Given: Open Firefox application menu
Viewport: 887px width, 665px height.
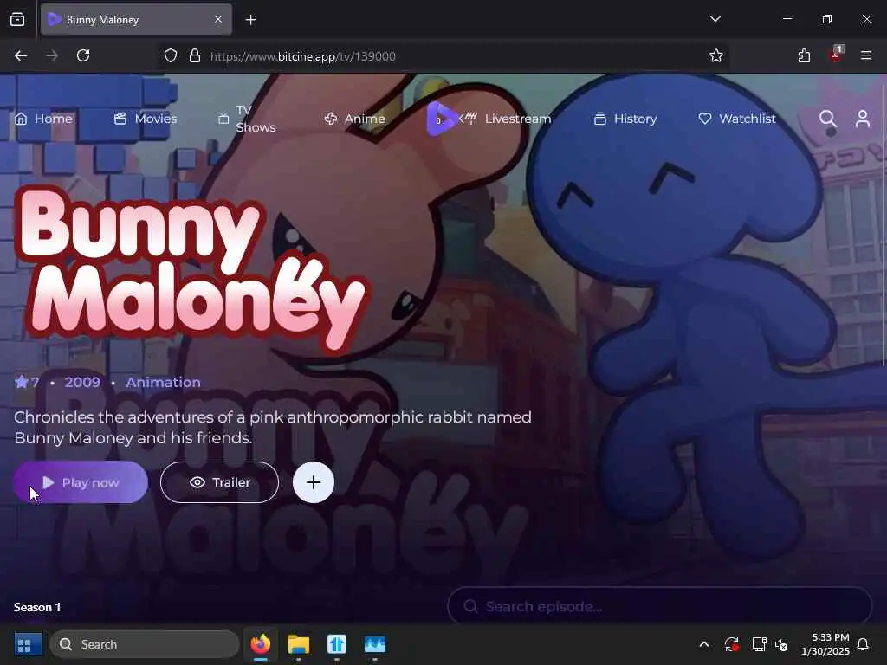Looking at the screenshot, I should (866, 55).
